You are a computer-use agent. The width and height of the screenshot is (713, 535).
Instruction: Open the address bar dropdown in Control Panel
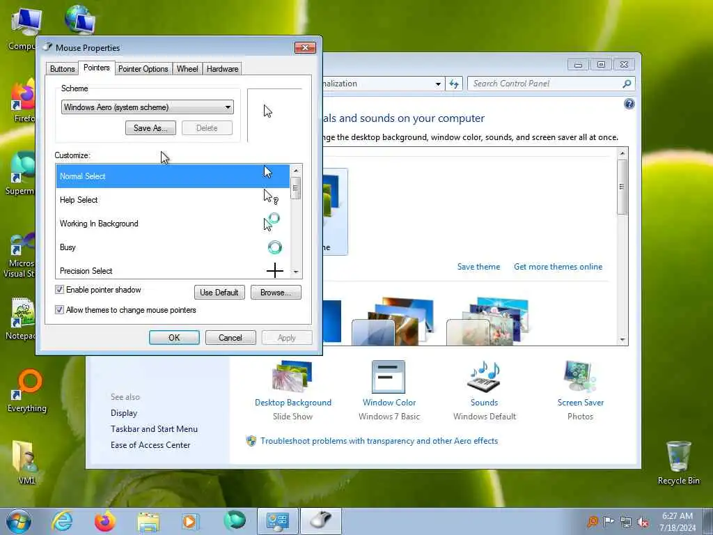(438, 84)
